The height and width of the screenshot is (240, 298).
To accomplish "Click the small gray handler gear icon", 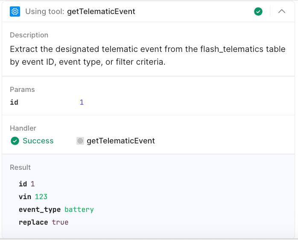I will pos(80,141).
